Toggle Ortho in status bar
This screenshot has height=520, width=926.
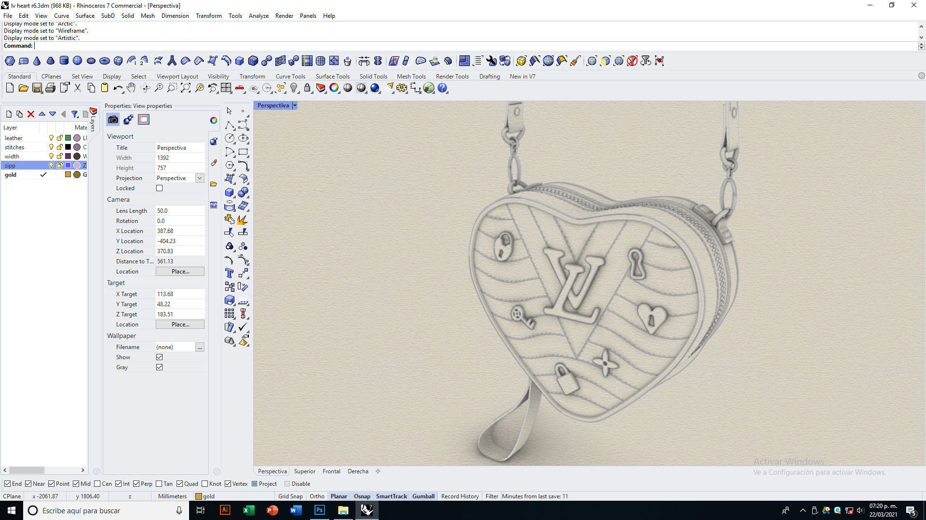coord(317,496)
